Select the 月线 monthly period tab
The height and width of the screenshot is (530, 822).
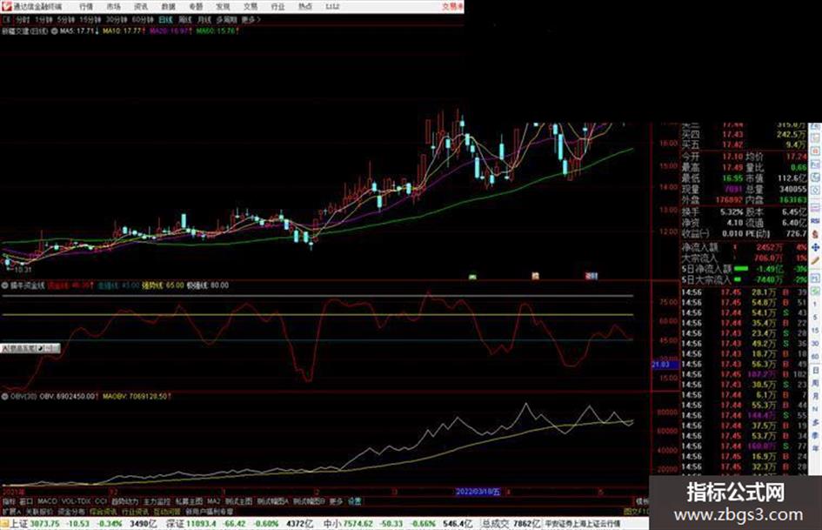coord(204,20)
